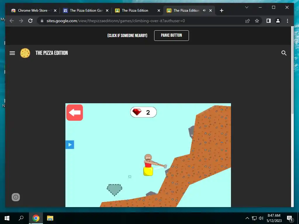The image size is (299, 224).
Task: Click the blue play arrow on game edge
Action: pyautogui.click(x=70, y=145)
